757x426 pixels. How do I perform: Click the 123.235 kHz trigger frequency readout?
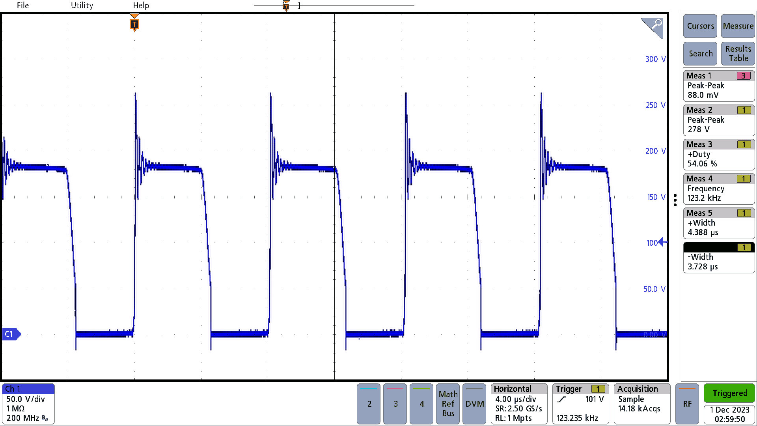coord(577,418)
